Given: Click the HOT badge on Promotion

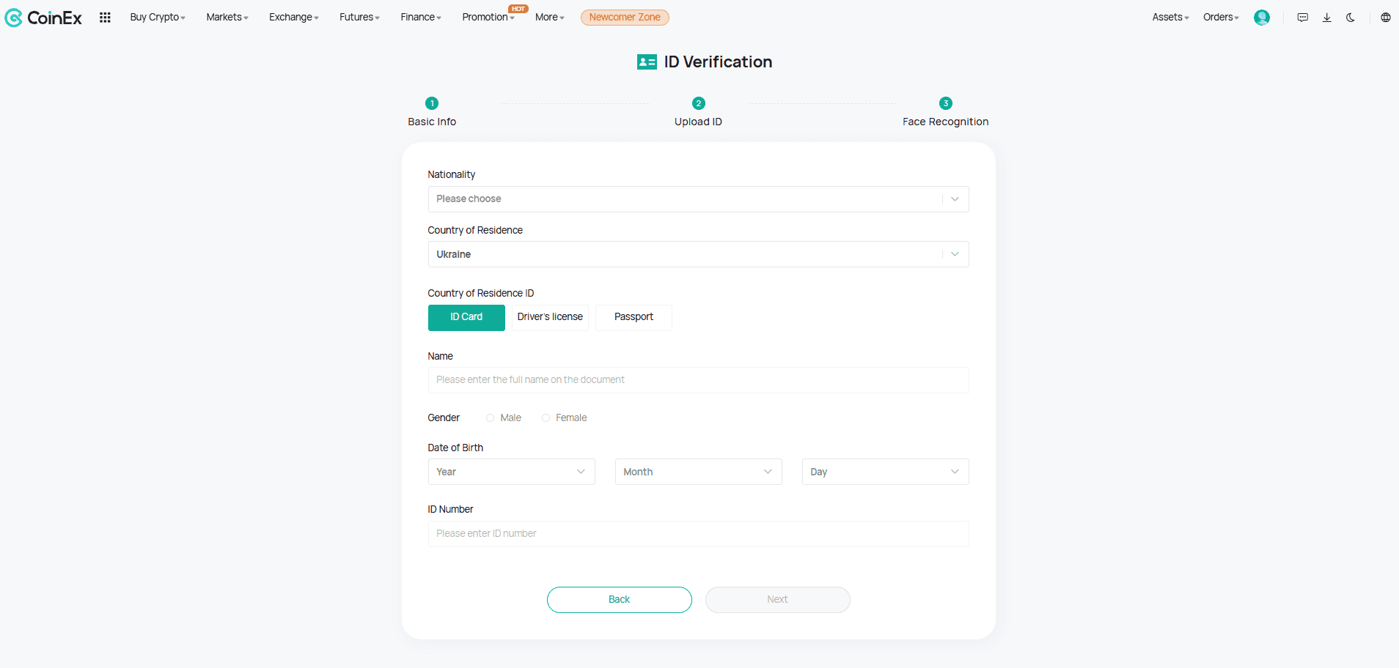Looking at the screenshot, I should [x=518, y=9].
